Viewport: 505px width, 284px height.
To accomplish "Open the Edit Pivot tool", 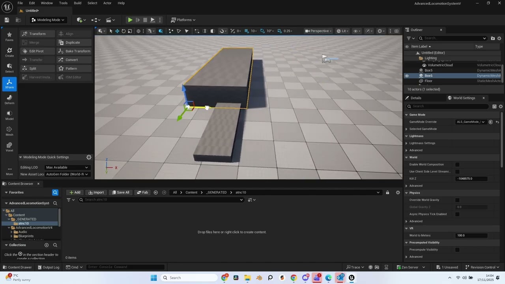I will [x=37, y=51].
